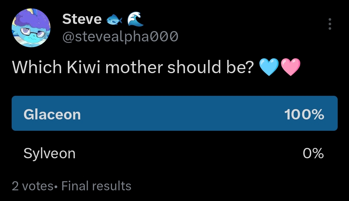Click the pink heart emoji
Image resolution: width=349 pixels, height=201 pixels.
tap(291, 67)
